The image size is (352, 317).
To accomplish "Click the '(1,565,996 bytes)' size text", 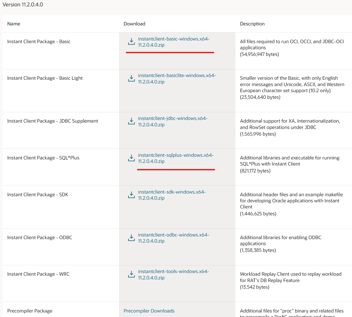I will [x=258, y=134].
